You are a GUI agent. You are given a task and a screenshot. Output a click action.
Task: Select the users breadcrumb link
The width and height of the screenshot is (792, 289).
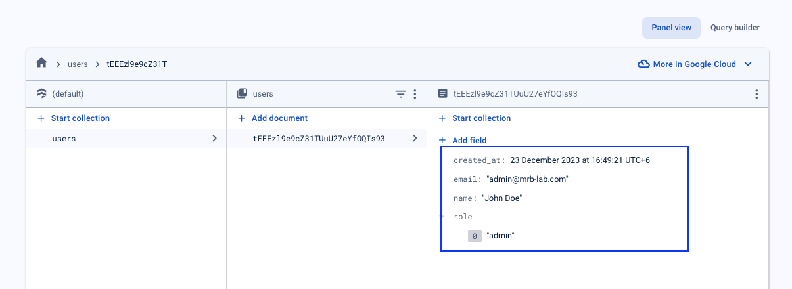pyautogui.click(x=78, y=64)
